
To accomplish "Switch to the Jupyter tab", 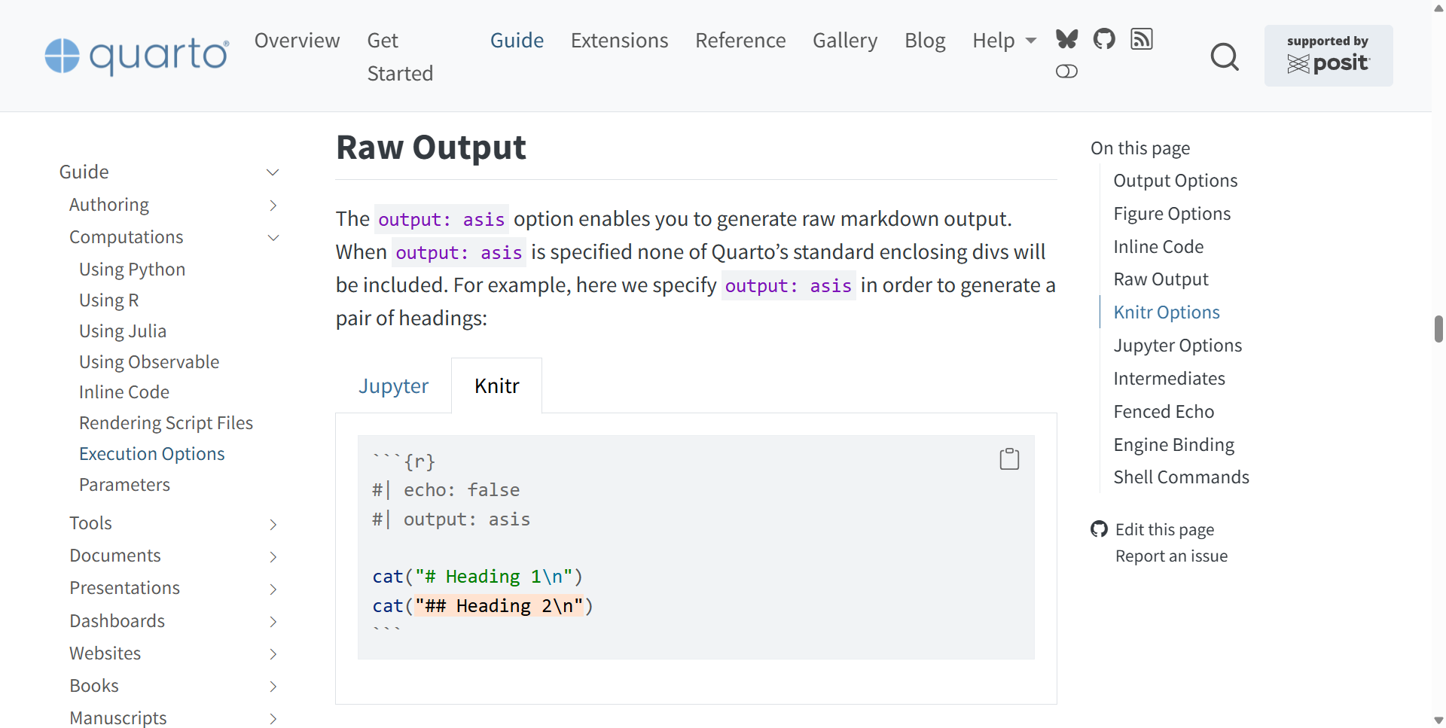I will 394,385.
